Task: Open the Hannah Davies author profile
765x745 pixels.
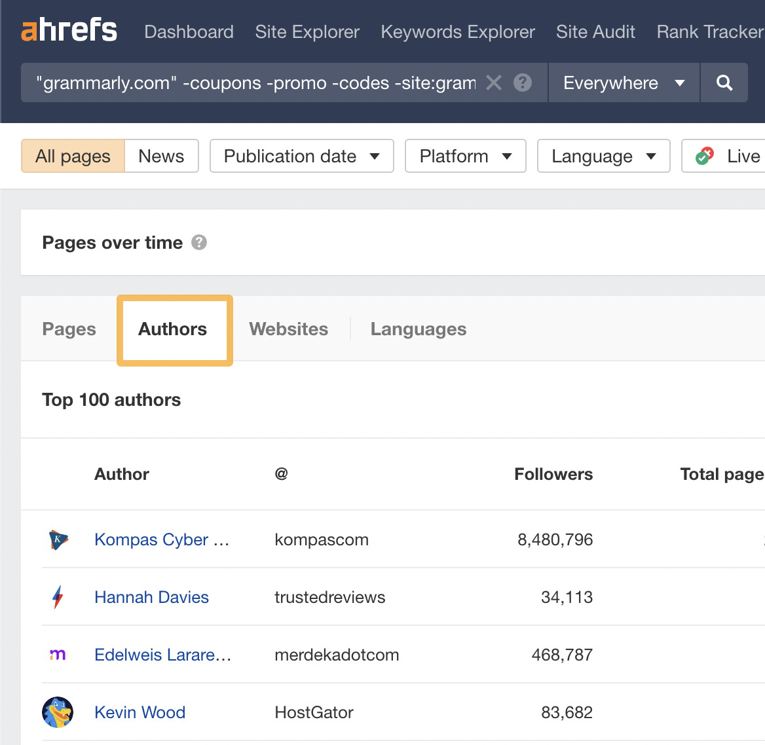Action: [151, 597]
